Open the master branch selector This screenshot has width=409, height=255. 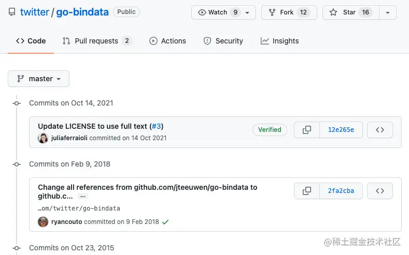pyautogui.click(x=38, y=79)
